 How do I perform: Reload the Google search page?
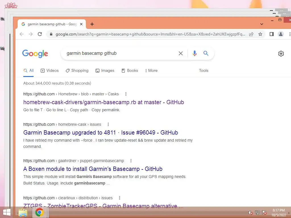40,34
